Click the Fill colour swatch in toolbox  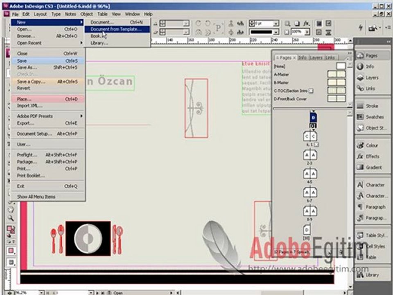[10, 229]
